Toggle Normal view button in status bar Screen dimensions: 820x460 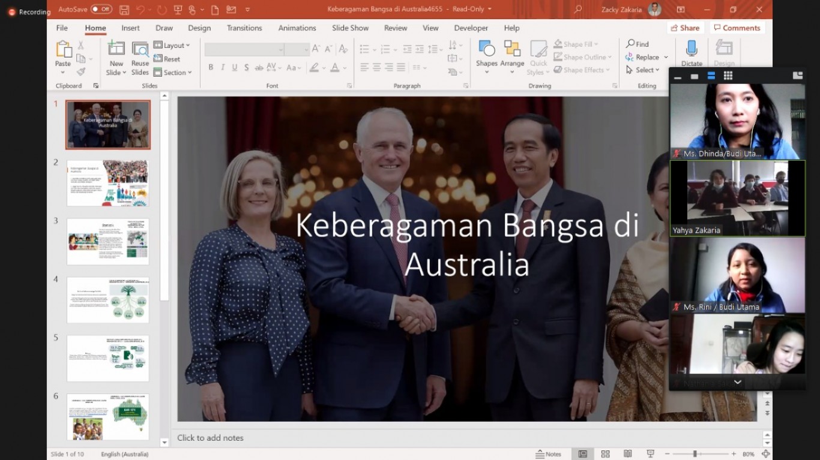click(582, 454)
